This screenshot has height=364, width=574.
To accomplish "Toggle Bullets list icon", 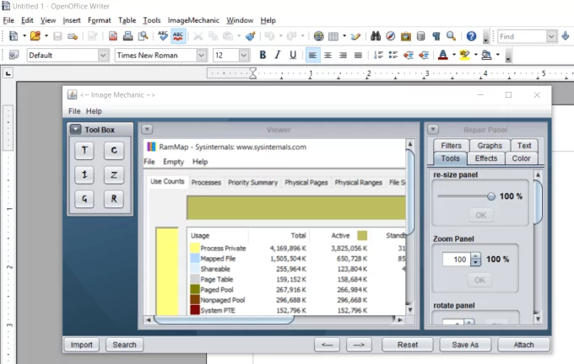I will click(x=393, y=55).
